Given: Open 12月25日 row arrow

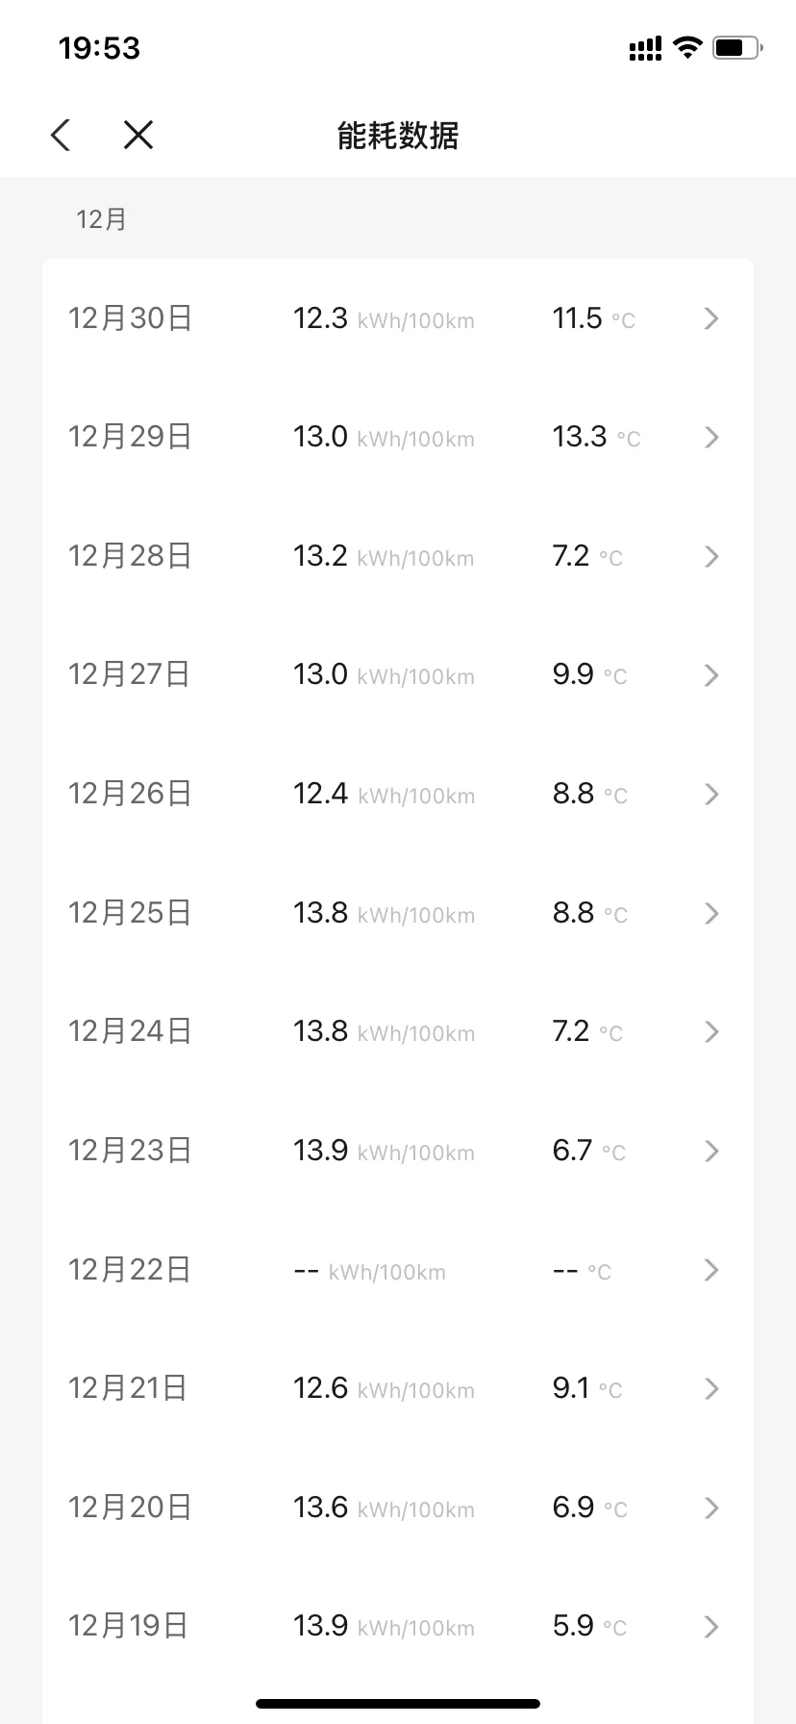Looking at the screenshot, I should [x=711, y=913].
